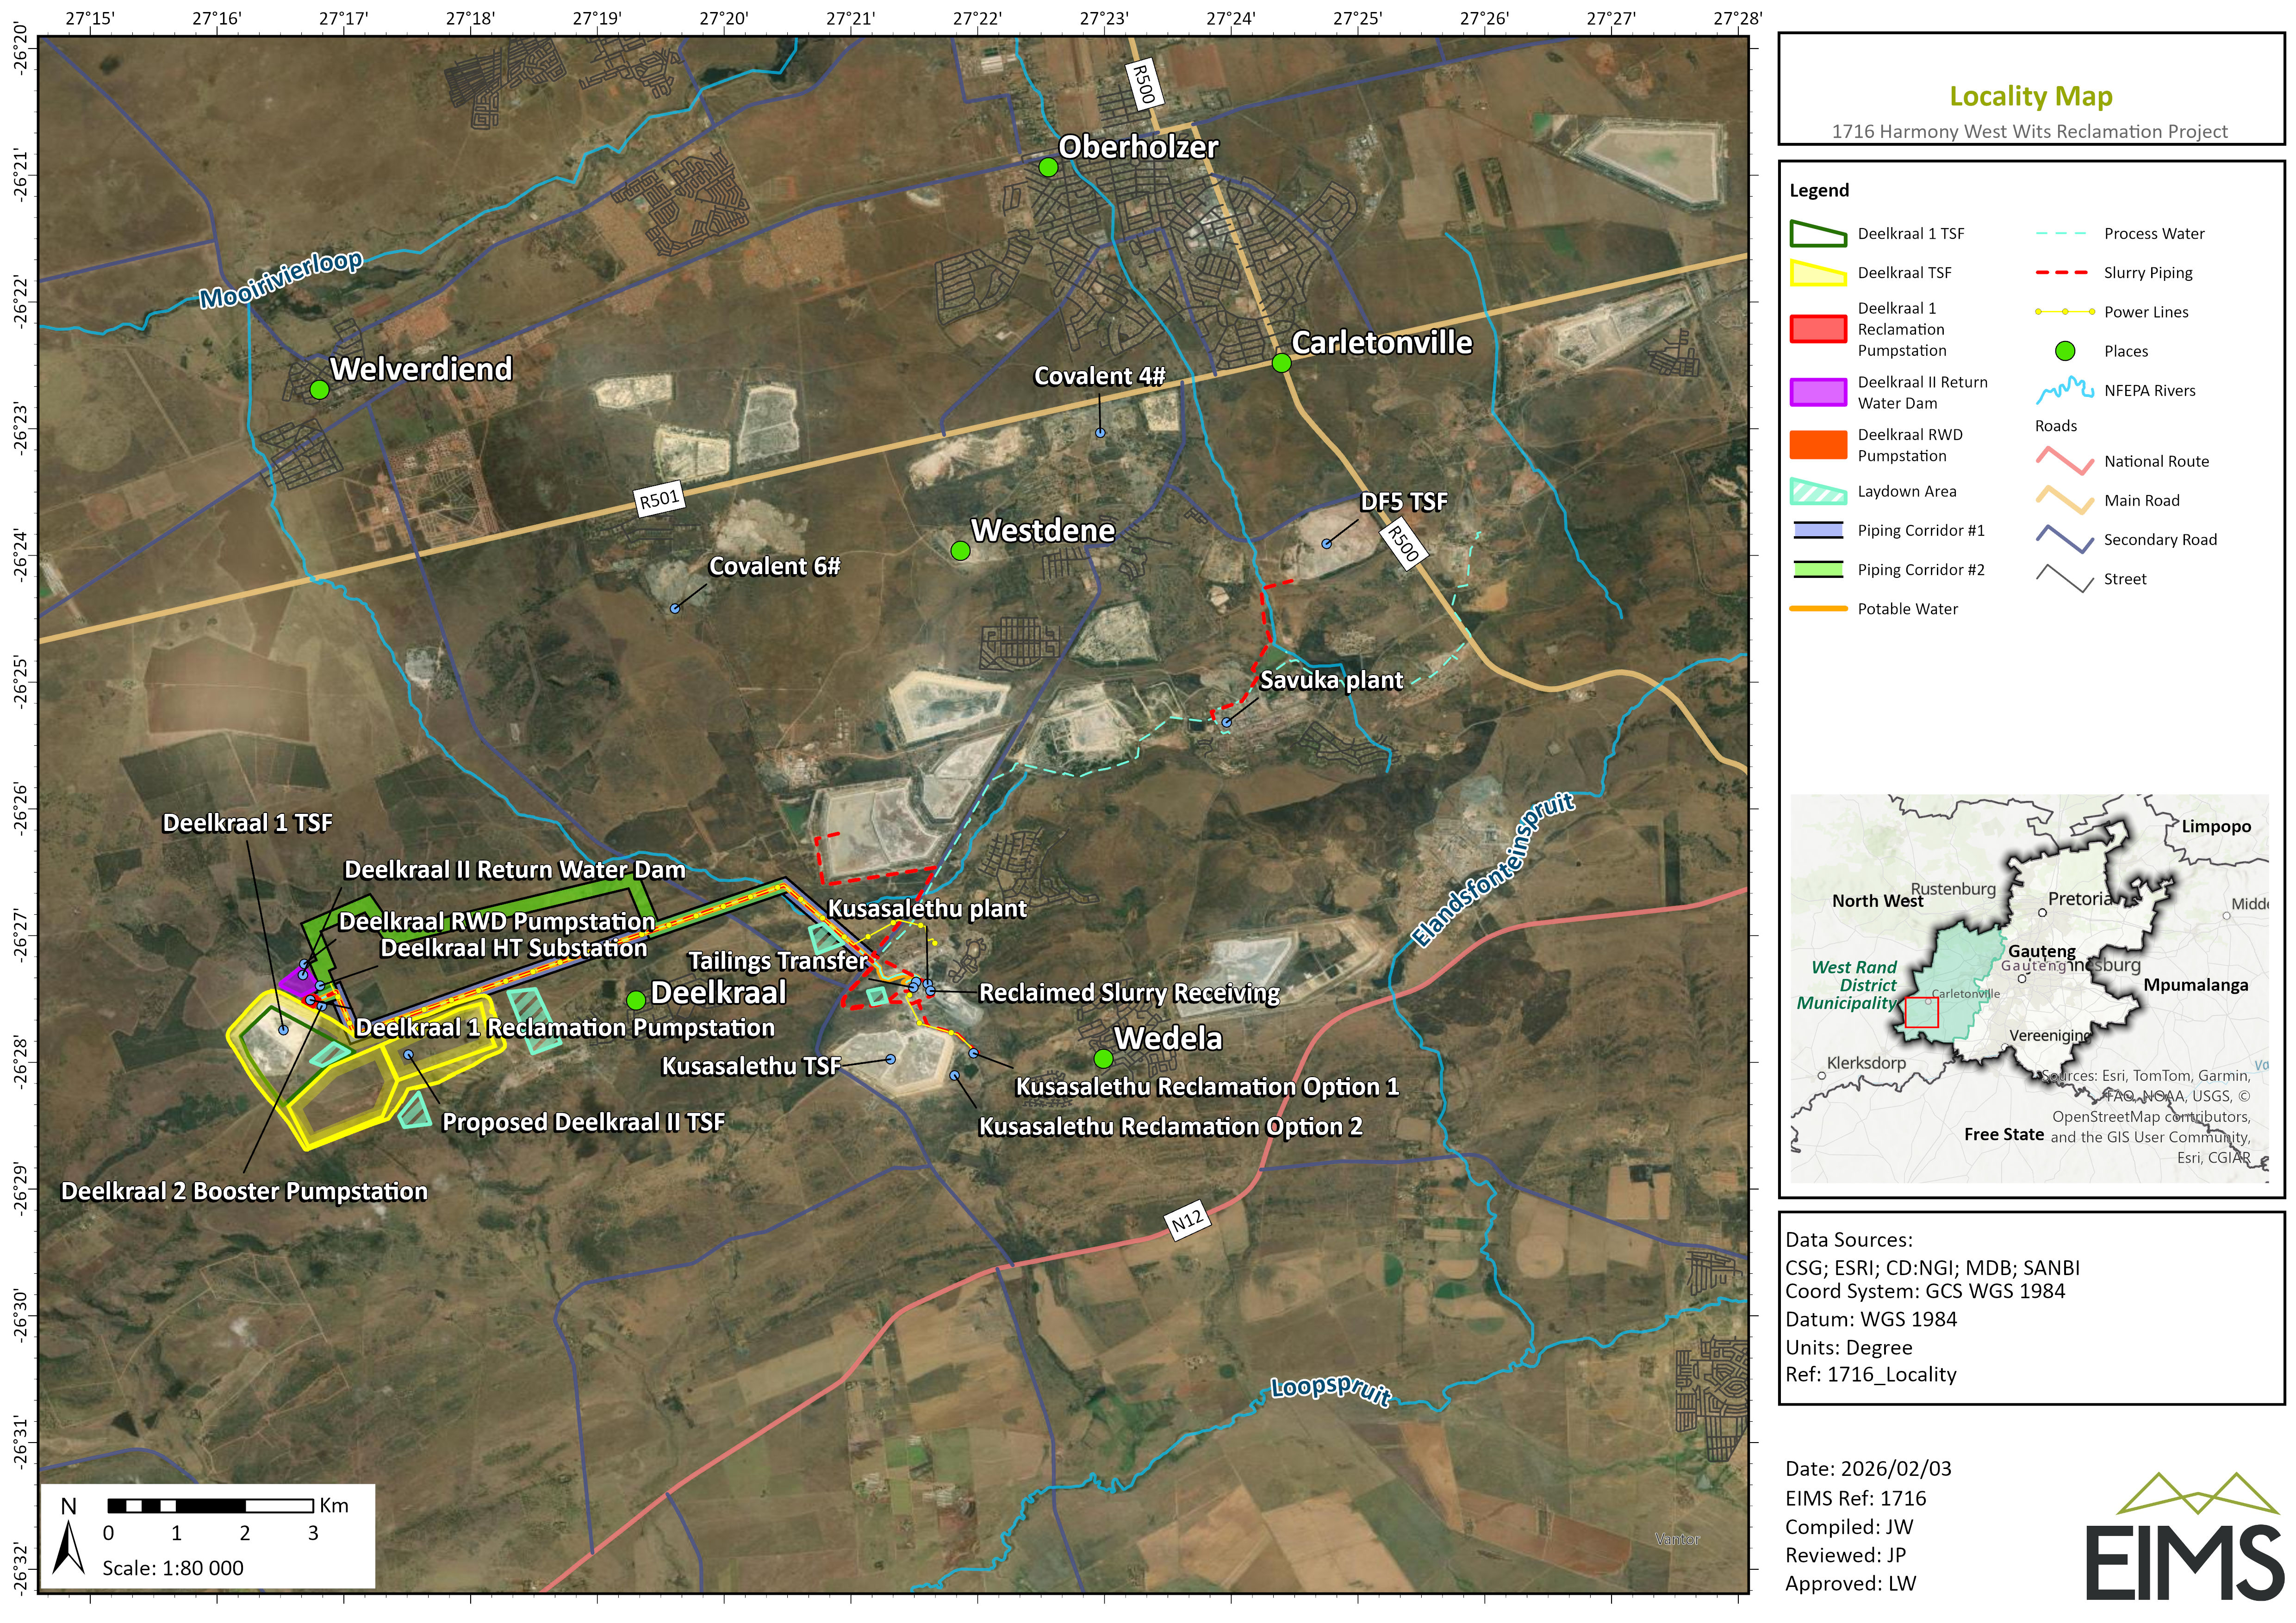Click the kilometre scale bar
The image size is (2296, 1623).
(210, 1505)
